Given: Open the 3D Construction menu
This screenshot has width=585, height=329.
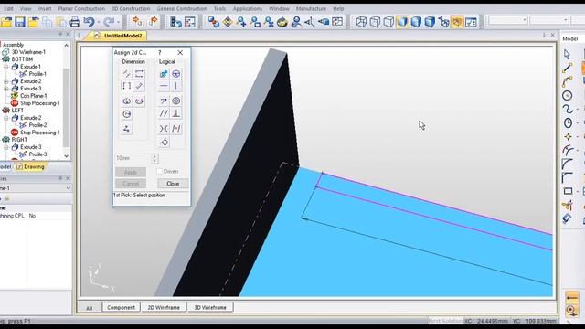Looking at the screenshot, I should pos(131,8).
